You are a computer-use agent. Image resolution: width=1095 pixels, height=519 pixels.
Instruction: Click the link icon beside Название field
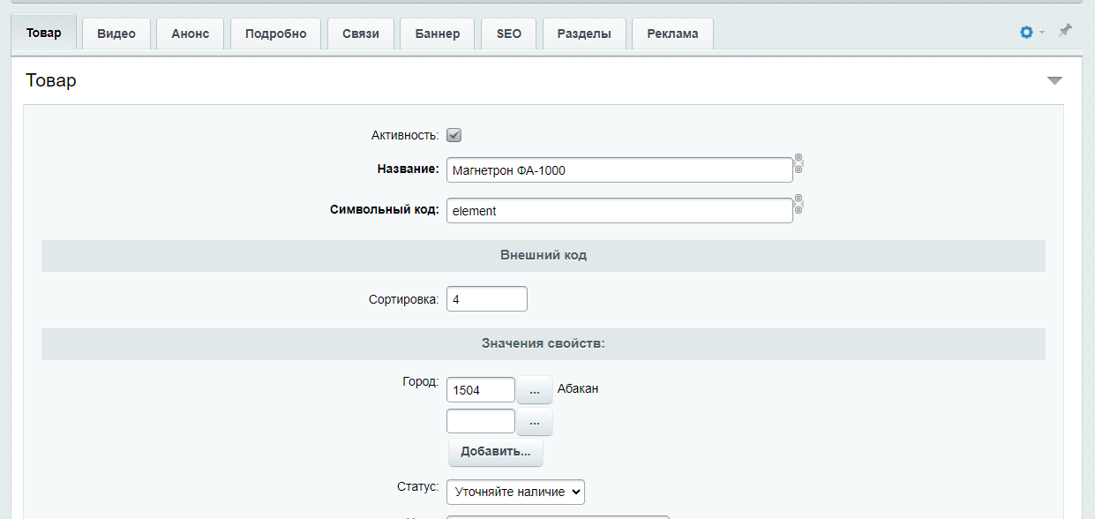[799, 163]
